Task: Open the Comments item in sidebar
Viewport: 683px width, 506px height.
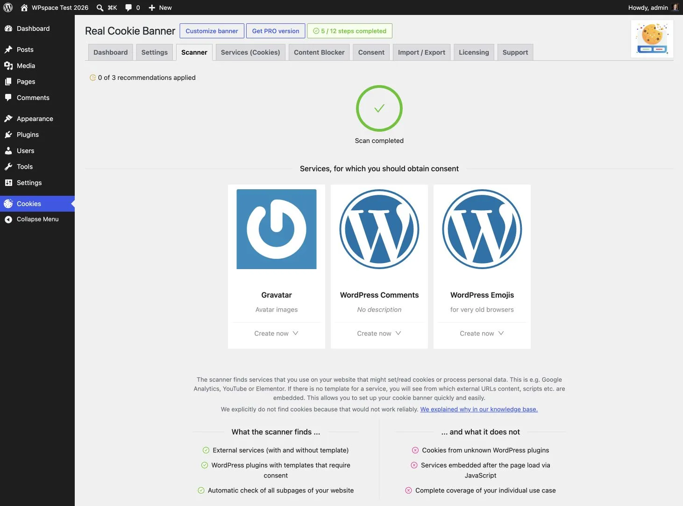Action: pos(37,98)
